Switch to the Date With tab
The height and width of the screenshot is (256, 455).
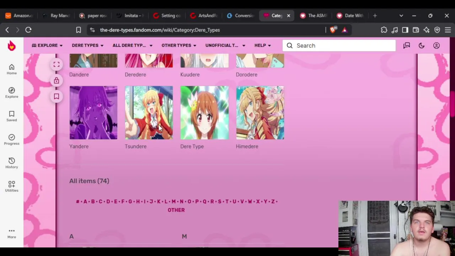tap(351, 16)
